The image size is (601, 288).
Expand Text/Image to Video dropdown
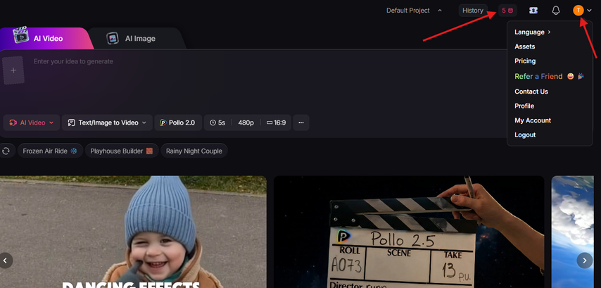(x=107, y=123)
